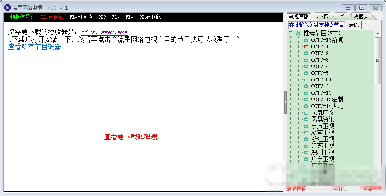
Task: Click the TV icon beside CCTV-4
Action: pos(306,67)
